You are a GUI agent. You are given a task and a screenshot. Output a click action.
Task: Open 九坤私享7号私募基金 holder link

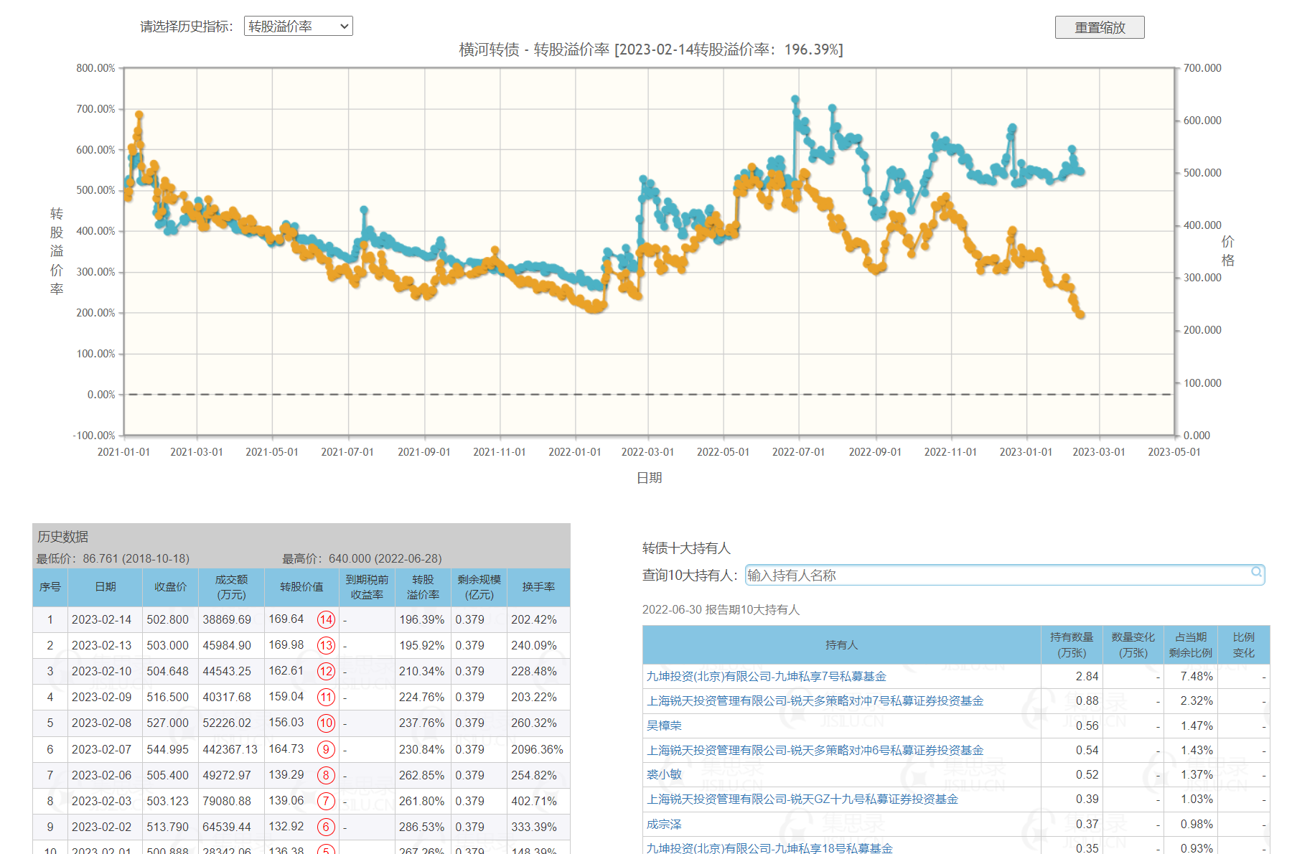pos(766,676)
